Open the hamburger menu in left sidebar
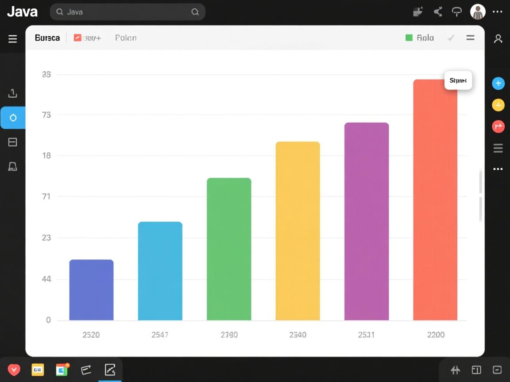 click(x=12, y=39)
